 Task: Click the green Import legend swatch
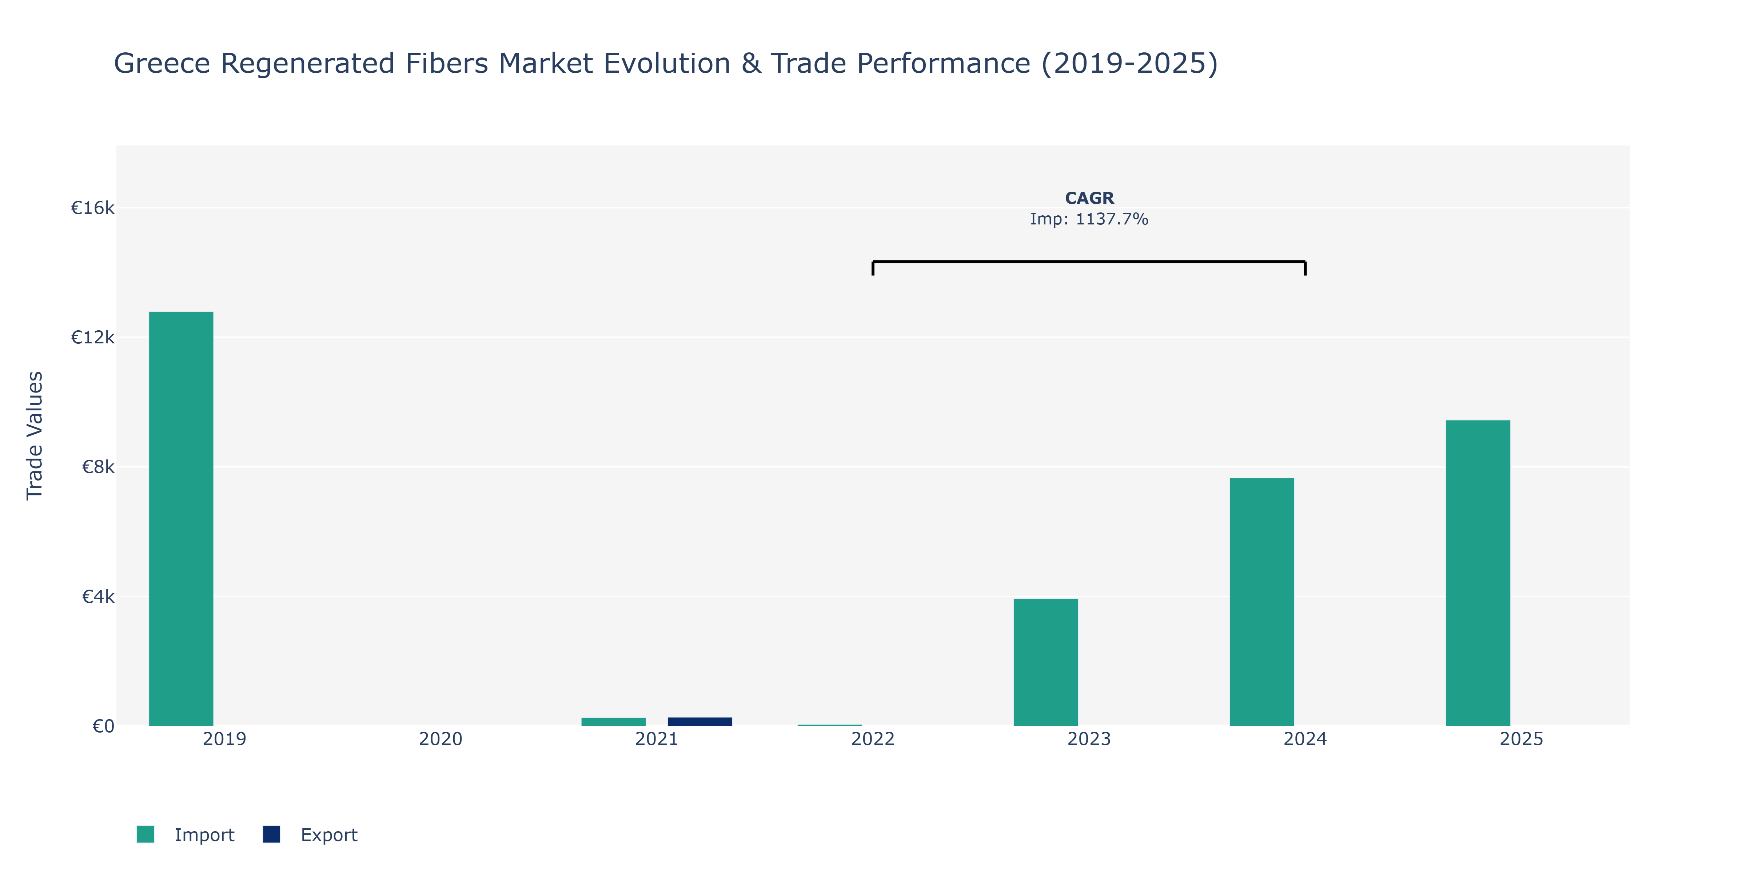145,834
